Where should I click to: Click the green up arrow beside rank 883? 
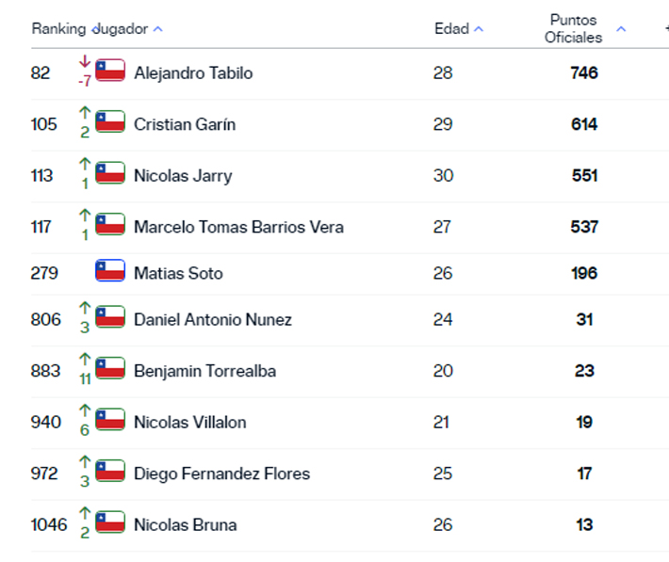[x=85, y=360]
